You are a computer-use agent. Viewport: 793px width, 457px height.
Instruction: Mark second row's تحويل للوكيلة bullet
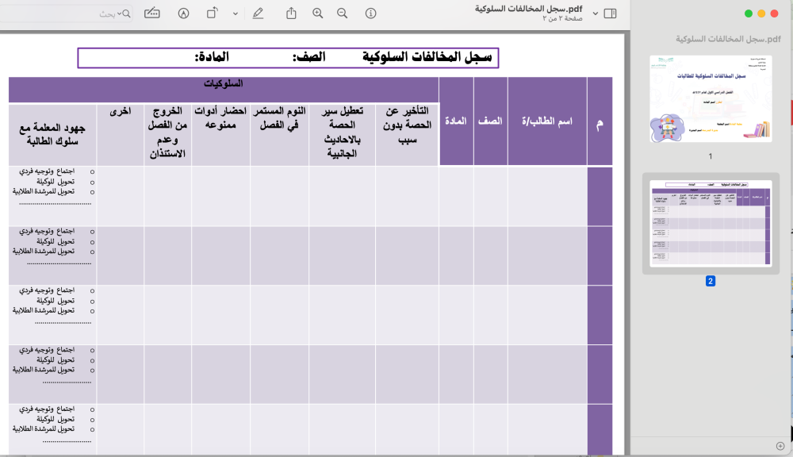click(x=92, y=241)
